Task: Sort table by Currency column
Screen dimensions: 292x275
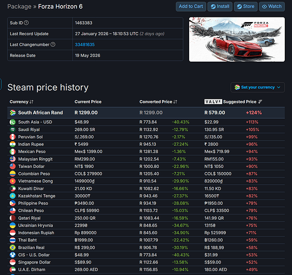Action: [x=21, y=102]
